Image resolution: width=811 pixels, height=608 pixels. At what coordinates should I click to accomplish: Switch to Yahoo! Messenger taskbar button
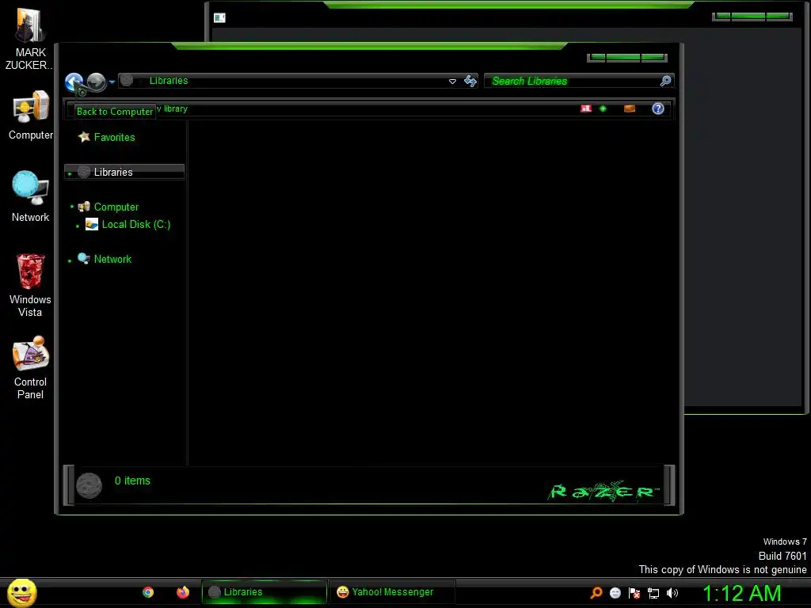392,592
